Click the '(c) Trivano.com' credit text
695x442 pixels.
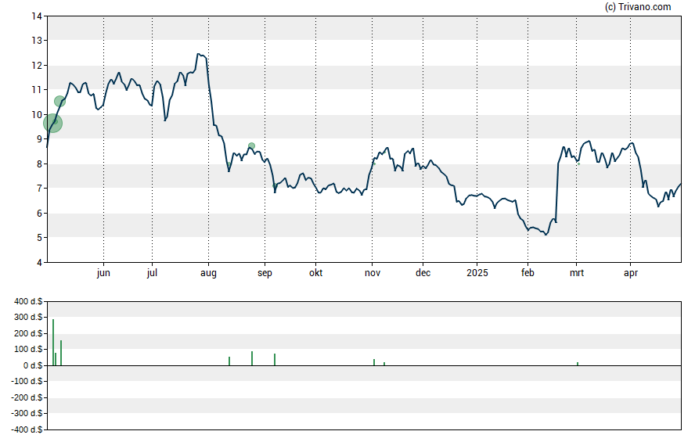[x=638, y=6]
